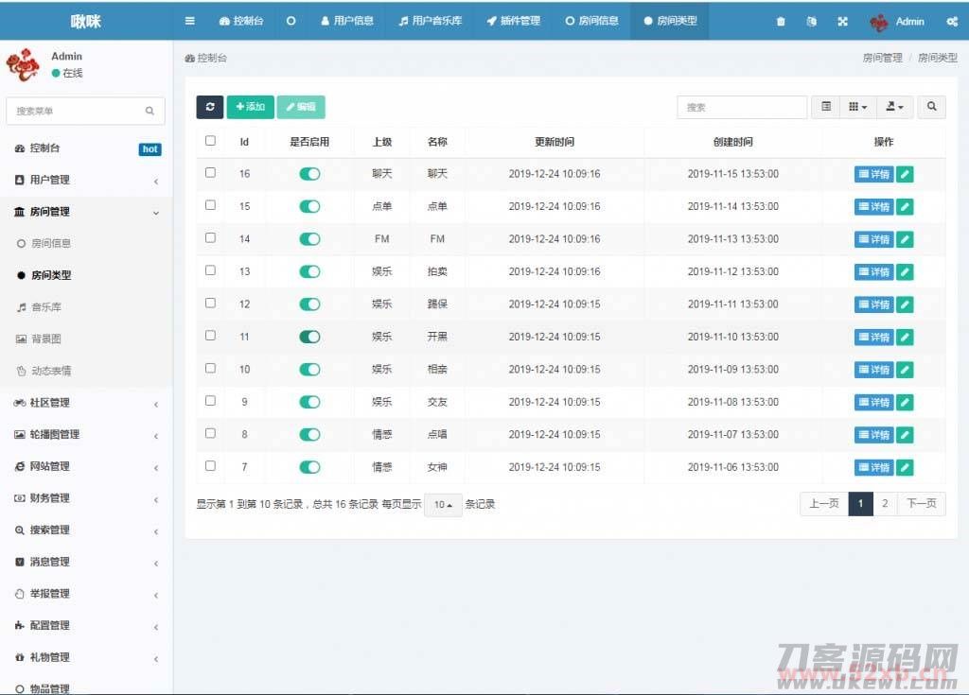
Task: Click the language switch icon in header
Action: (811, 22)
